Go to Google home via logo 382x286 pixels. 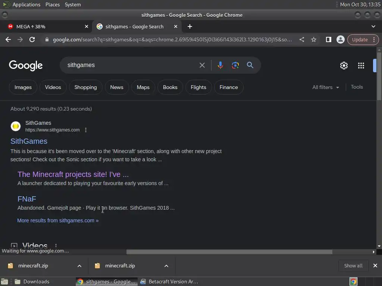[x=26, y=66]
